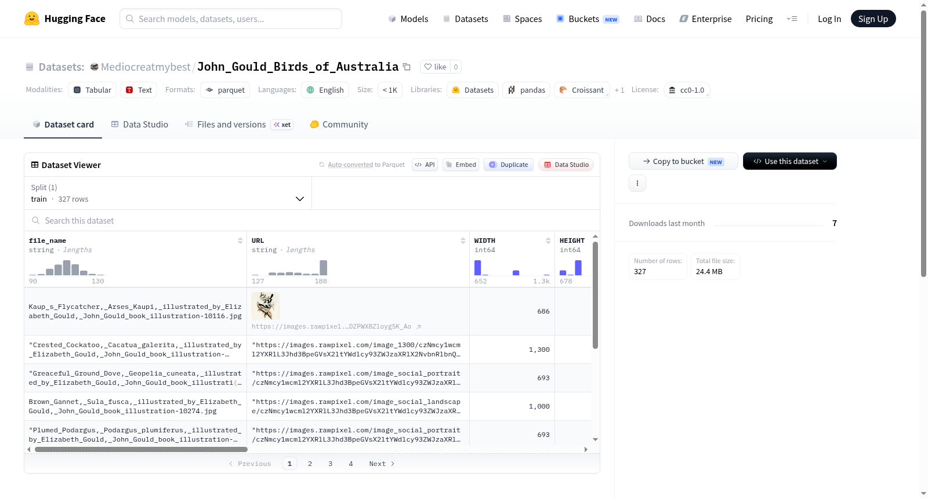The image size is (928, 499).
Task: Open Spaces in the top navigation
Action: pyautogui.click(x=522, y=19)
